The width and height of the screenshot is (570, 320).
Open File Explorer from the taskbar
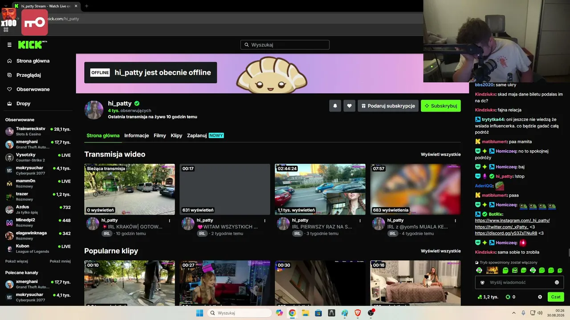(305, 313)
